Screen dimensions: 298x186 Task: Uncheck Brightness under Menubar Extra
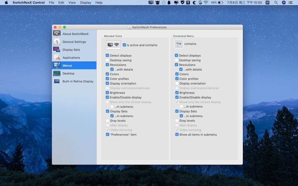tap(107, 93)
